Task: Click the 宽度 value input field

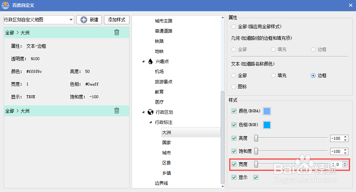Action: (336, 164)
